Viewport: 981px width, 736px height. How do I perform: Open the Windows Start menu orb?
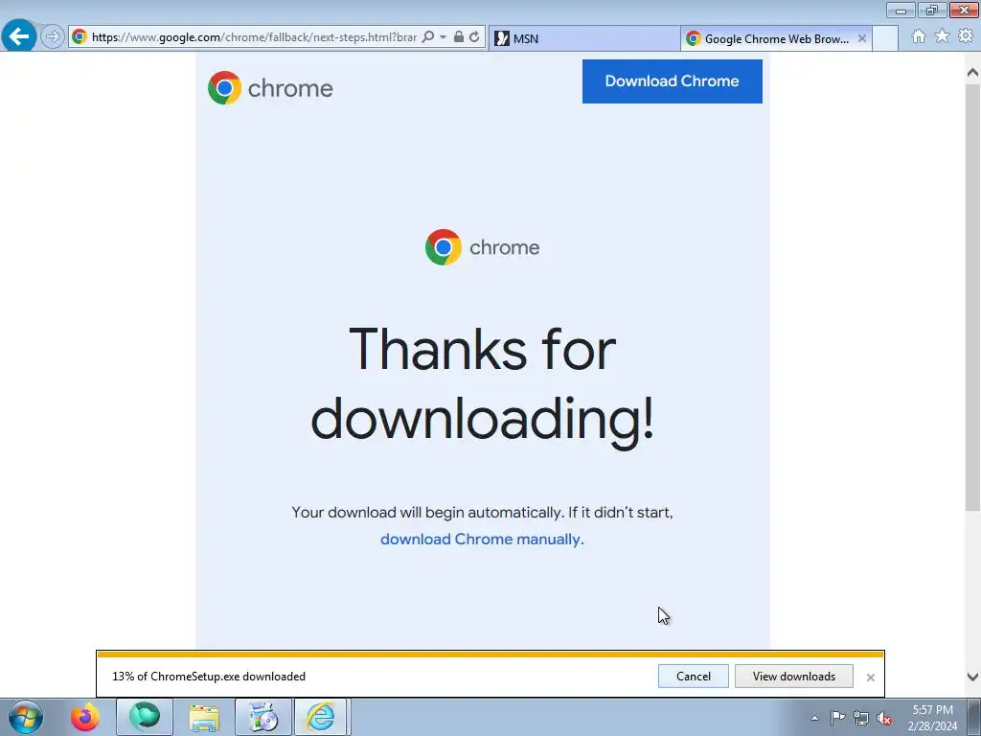pos(26,717)
